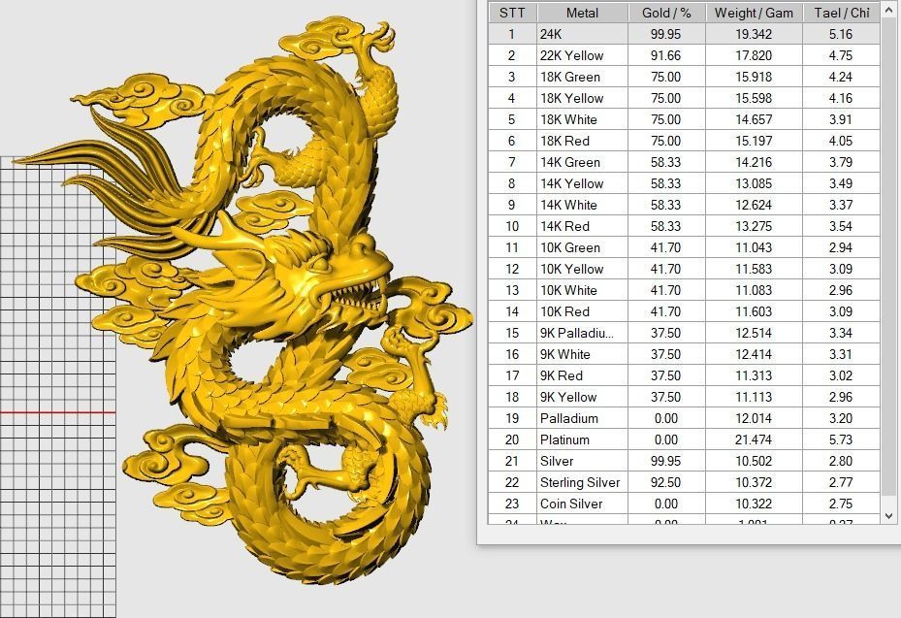Select the Palladium metal row

685,418
